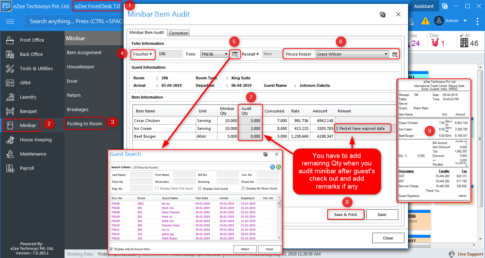Image resolution: width=485 pixels, height=258 pixels.
Task: Open Housekeeper in Minibar menu
Action: (81, 67)
